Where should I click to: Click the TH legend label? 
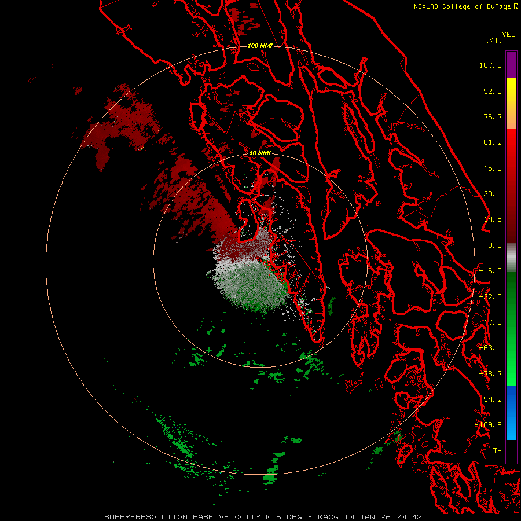(x=497, y=451)
